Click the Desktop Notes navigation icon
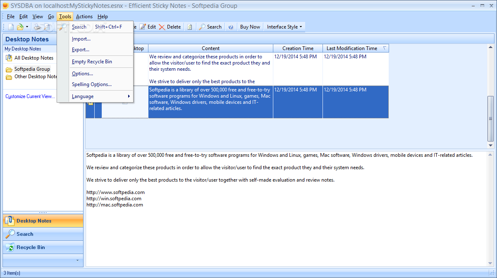The width and height of the screenshot is (497, 278). click(x=10, y=221)
